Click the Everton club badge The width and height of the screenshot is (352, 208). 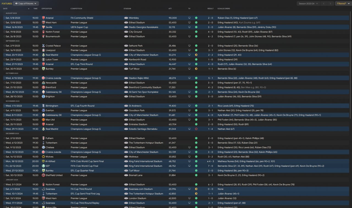pyautogui.click(x=43, y=110)
